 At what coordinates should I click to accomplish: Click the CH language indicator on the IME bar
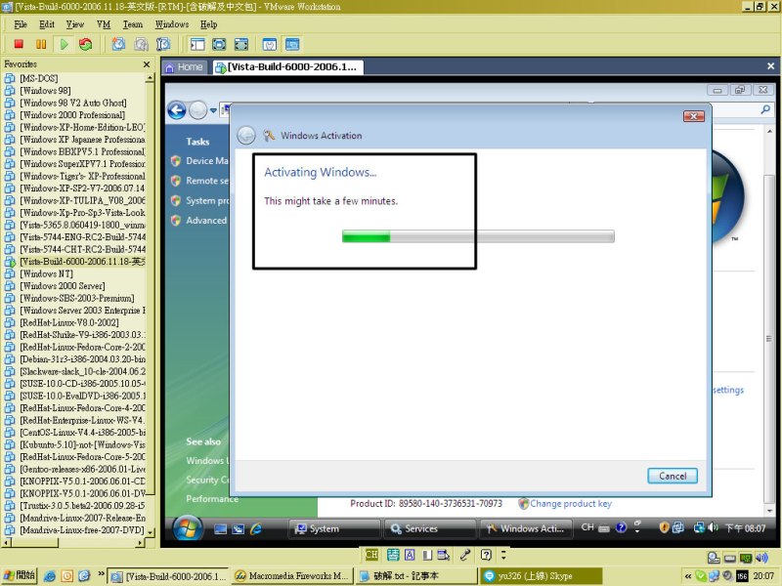(371, 555)
